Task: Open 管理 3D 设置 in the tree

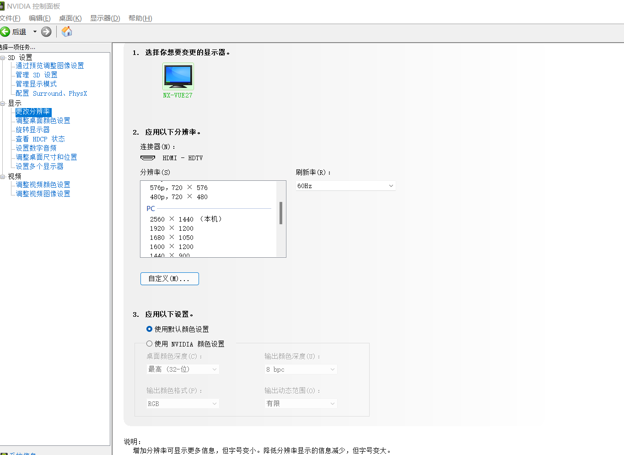Action: tap(37, 75)
